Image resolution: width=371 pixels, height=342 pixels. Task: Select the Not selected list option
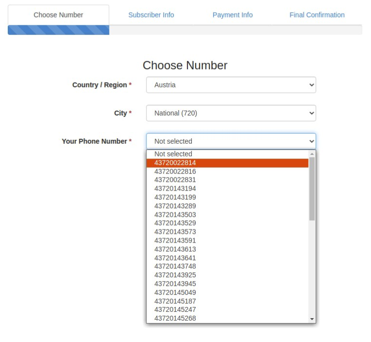[227, 154]
